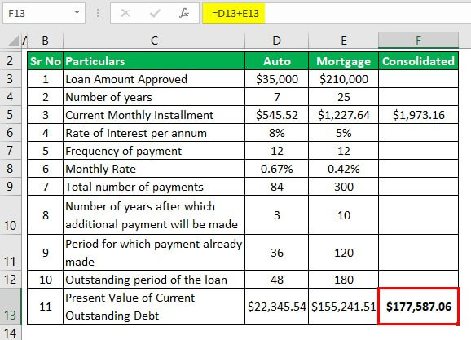Select the $1,973.16 consolidated cell

click(x=418, y=115)
